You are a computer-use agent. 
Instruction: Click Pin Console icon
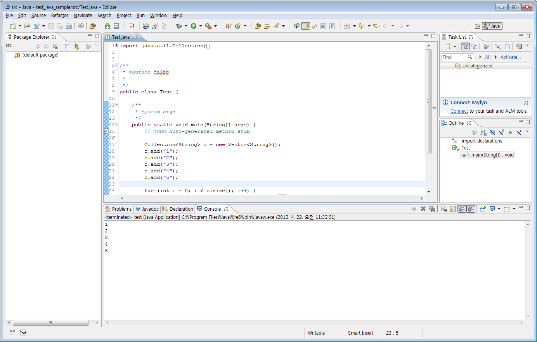483,209
